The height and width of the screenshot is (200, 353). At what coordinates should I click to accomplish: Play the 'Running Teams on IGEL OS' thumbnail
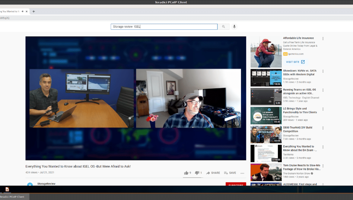(x=266, y=97)
